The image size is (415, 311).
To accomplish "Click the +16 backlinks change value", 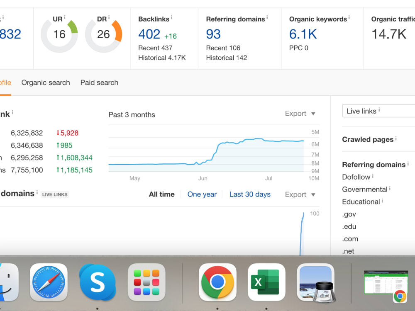I will pyautogui.click(x=171, y=36).
